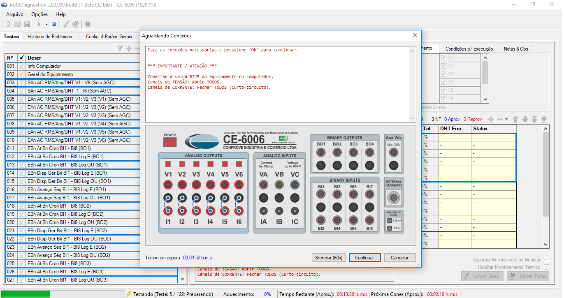This screenshot has height=298, width=564.
Task: Switch to Condições p/ Execução tab
Action: click(x=469, y=49)
